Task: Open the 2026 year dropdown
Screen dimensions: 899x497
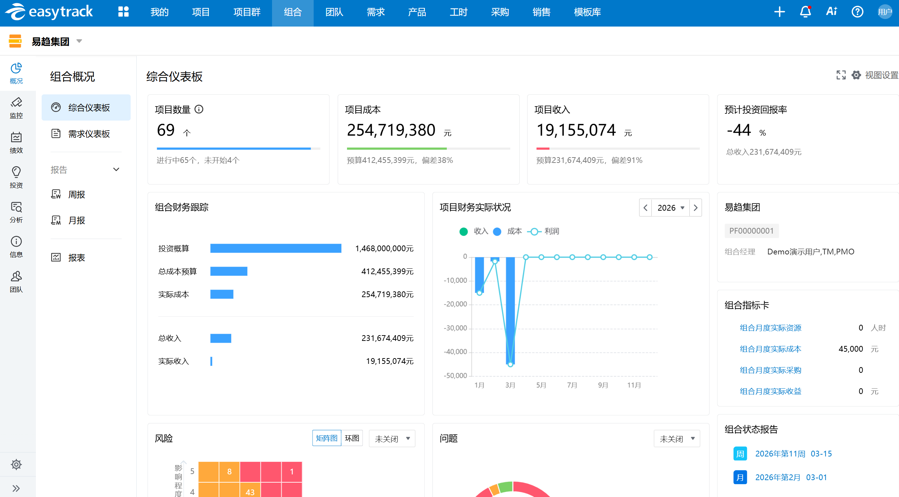Action: [x=670, y=208]
